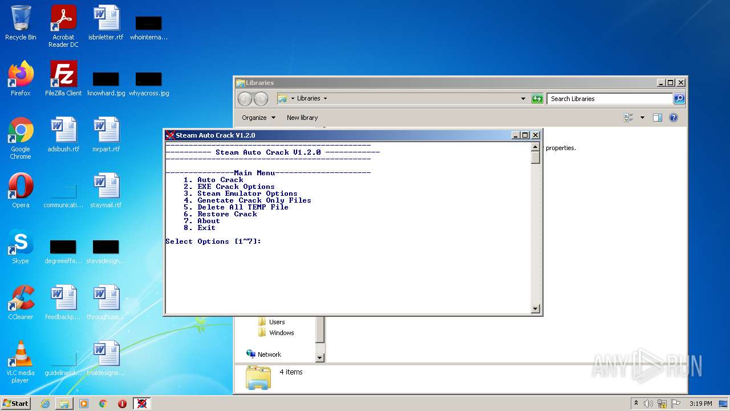Click Windows Explorer taskbar icon

[64, 404]
